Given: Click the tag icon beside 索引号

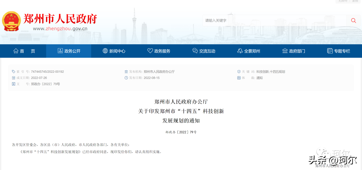Looking at the screenshot, I should pyautogui.click(x=13, y=72).
